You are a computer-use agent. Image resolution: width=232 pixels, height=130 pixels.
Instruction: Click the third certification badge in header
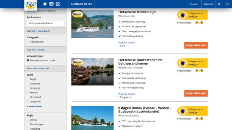pyautogui.click(x=58, y=4)
